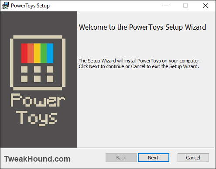Screen dimensions: 216x169
Task: Click the maximize window button
Action: [185, 6]
